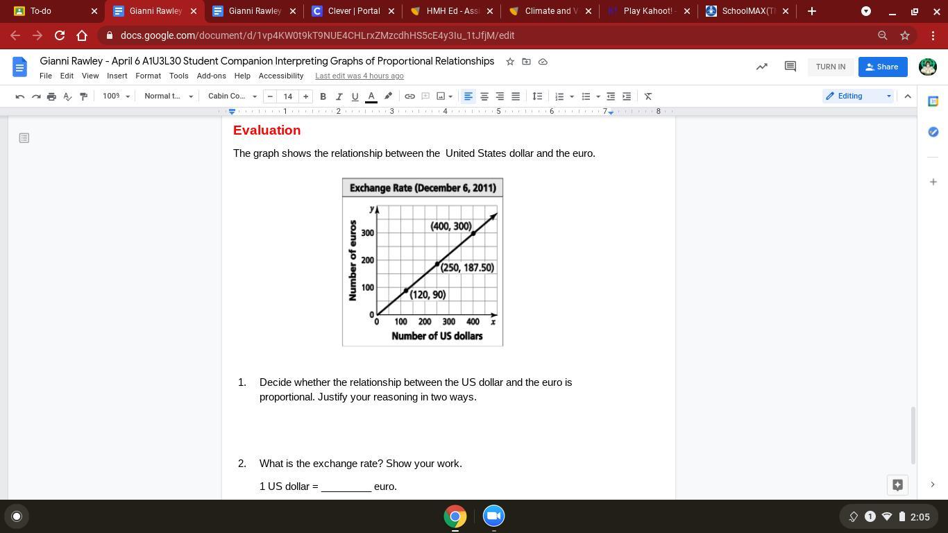Increase the font size
The image size is (948, 533).
[305, 96]
